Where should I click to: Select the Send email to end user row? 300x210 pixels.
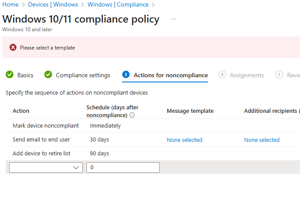(x=153, y=140)
